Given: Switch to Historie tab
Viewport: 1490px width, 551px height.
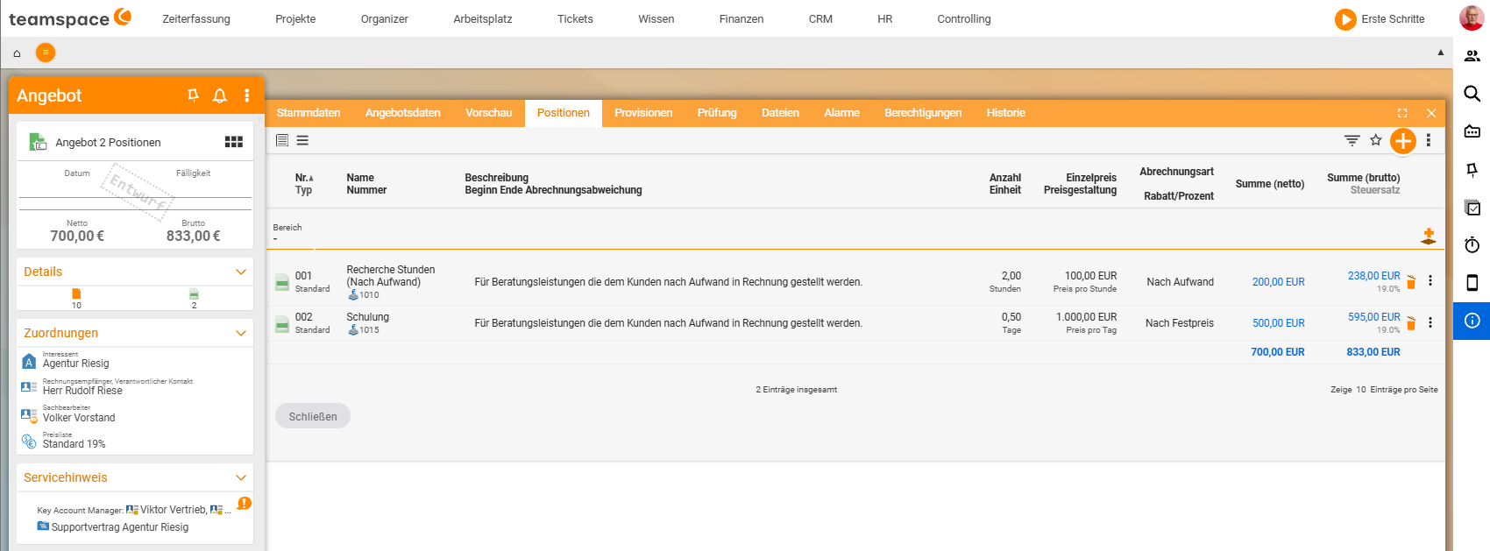Looking at the screenshot, I should [1005, 113].
